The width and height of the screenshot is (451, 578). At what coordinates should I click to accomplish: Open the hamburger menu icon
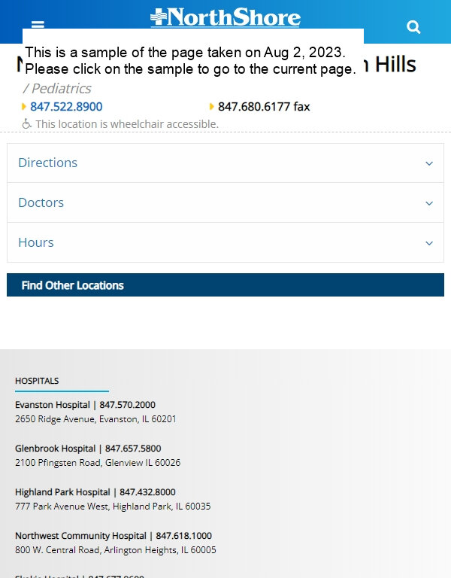[x=38, y=24]
